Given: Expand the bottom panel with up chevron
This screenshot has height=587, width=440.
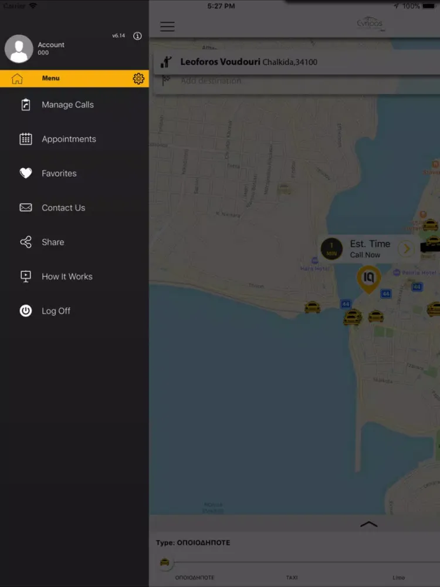Looking at the screenshot, I should [368, 524].
